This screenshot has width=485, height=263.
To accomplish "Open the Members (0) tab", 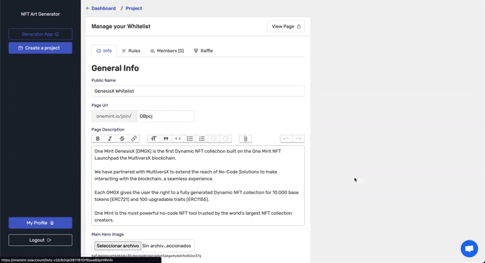I will (167, 50).
